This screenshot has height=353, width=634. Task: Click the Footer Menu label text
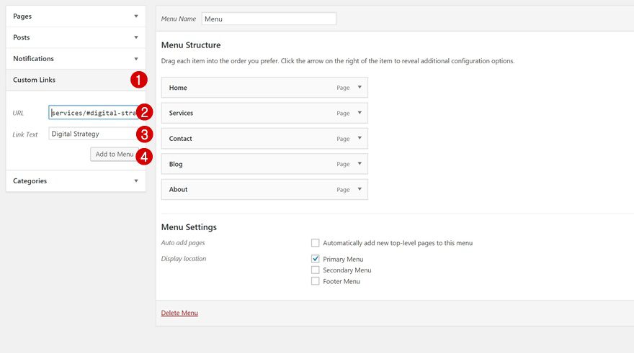click(x=341, y=282)
